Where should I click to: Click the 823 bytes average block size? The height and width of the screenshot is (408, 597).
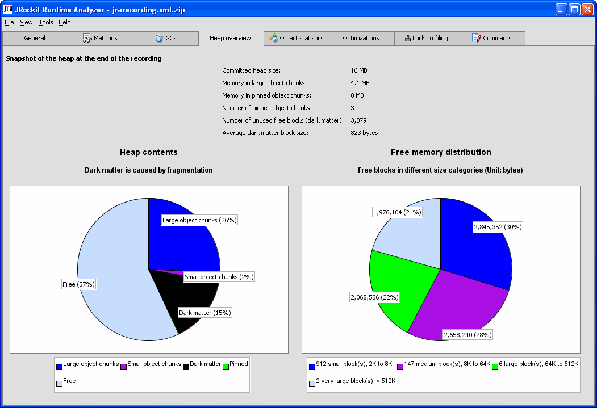[x=364, y=133]
